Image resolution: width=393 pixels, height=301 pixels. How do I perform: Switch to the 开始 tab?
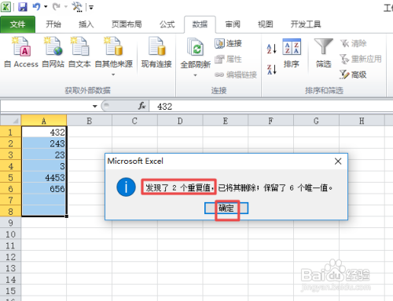point(53,24)
